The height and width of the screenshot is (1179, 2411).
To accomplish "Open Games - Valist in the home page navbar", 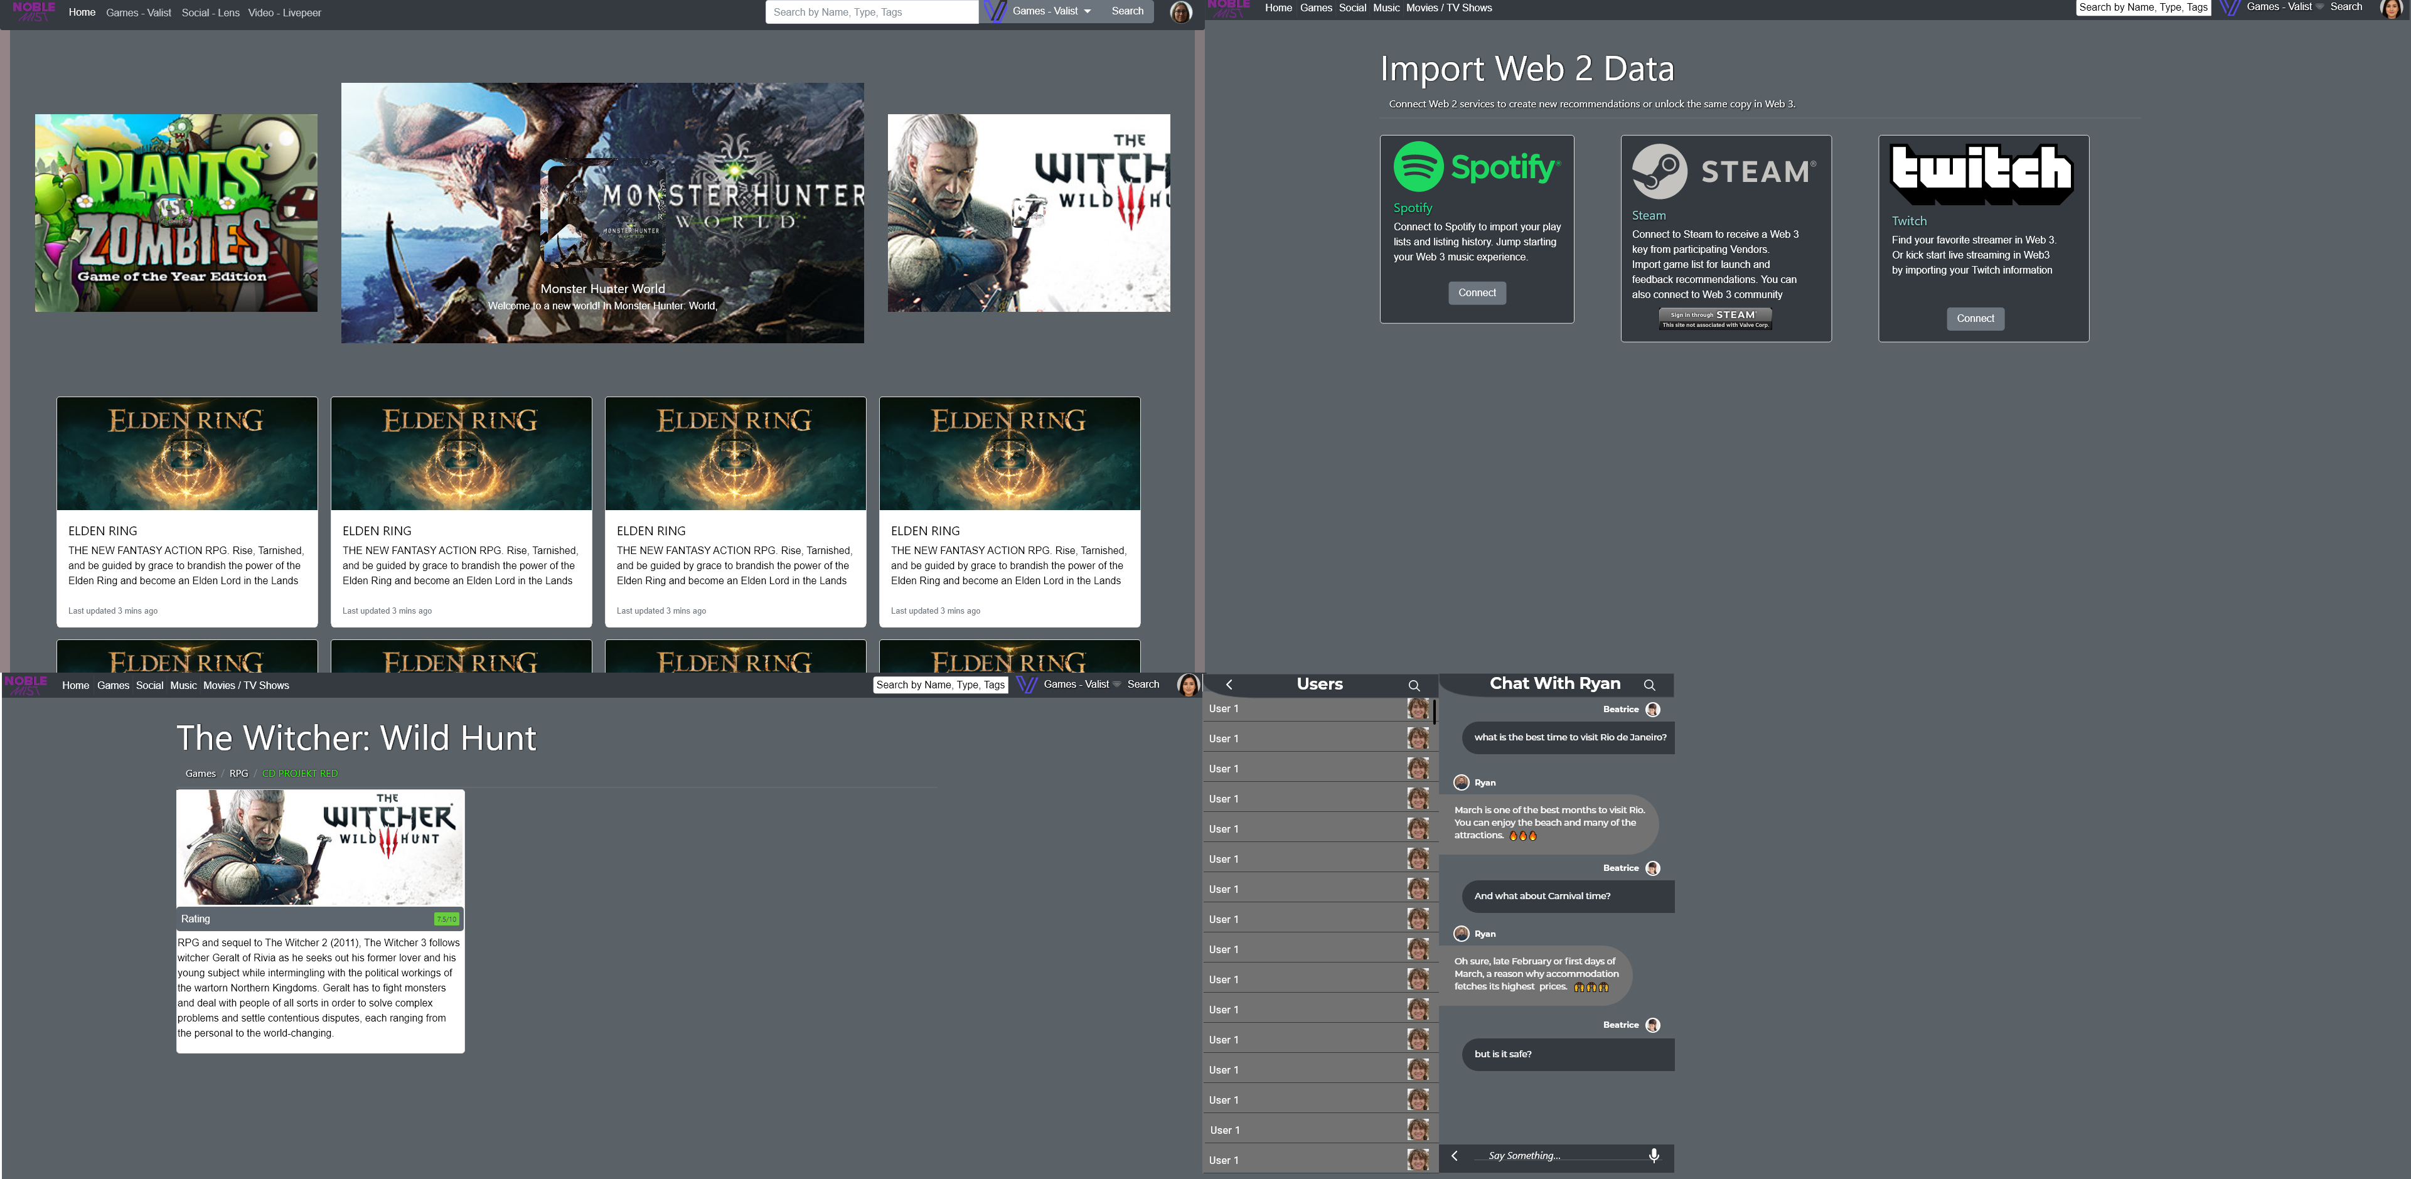I will point(139,13).
